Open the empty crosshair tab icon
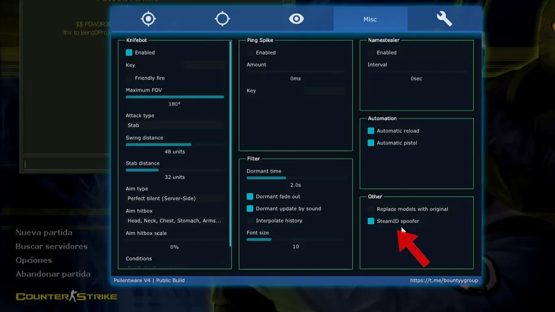The height and width of the screenshot is (312, 555). tap(222, 19)
